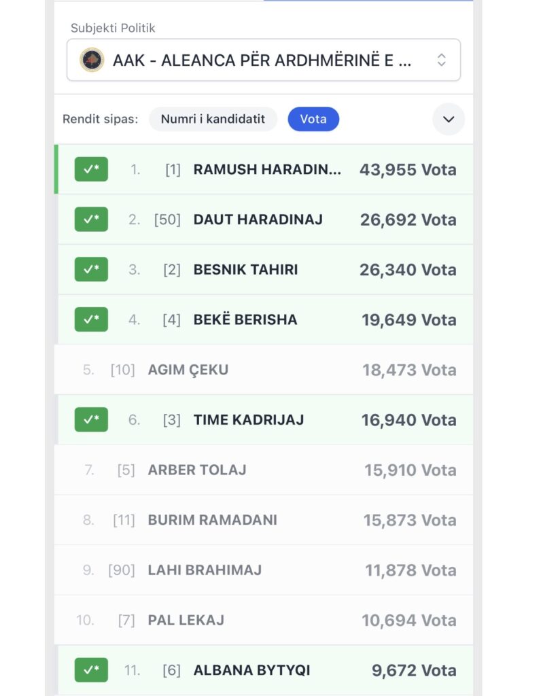
Task: Click green checkmark badge beside Besnik Tahiri
Action: 91,269
